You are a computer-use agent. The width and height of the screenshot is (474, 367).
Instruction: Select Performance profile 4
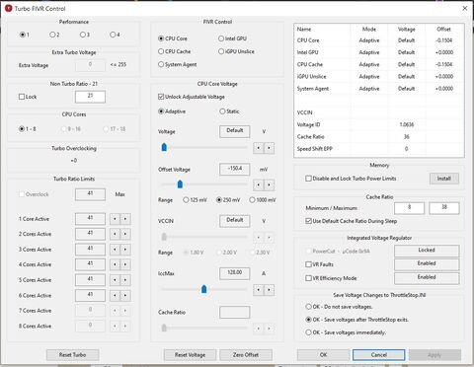[x=115, y=35]
